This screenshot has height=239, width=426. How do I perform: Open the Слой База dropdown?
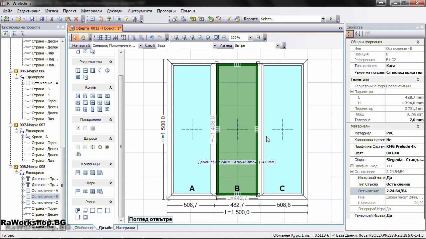click(215, 45)
